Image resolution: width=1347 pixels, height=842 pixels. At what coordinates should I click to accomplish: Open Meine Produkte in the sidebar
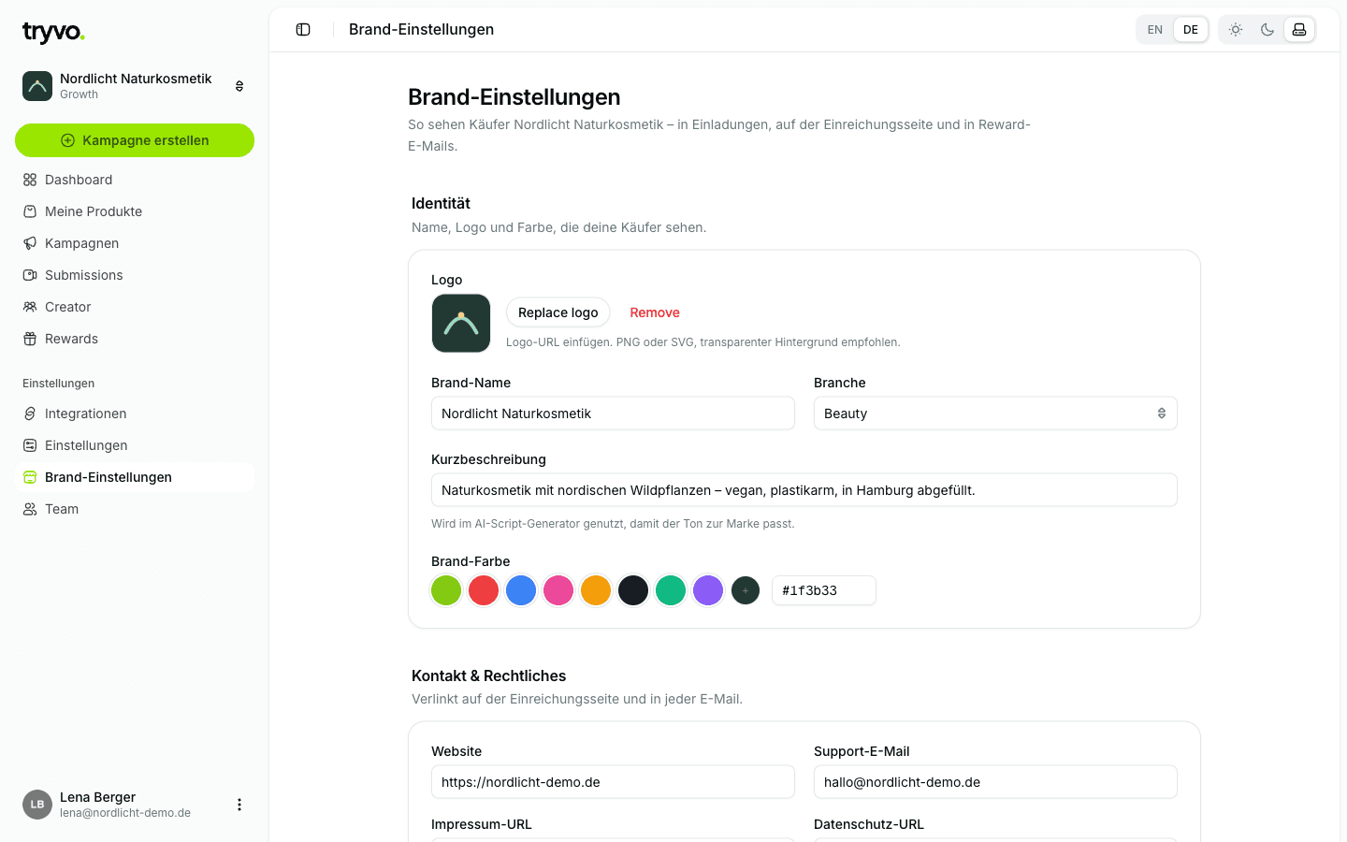click(135, 211)
